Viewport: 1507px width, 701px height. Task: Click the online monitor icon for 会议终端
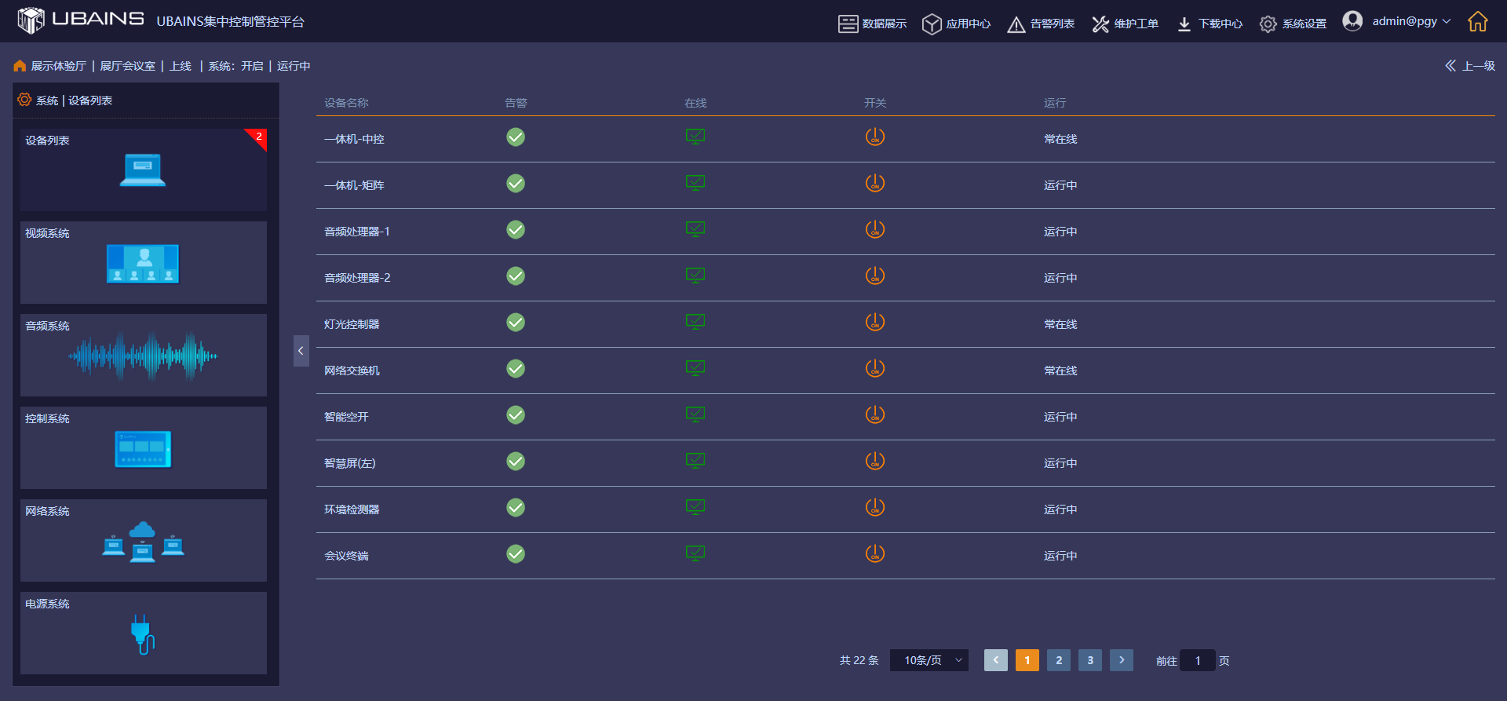click(695, 554)
